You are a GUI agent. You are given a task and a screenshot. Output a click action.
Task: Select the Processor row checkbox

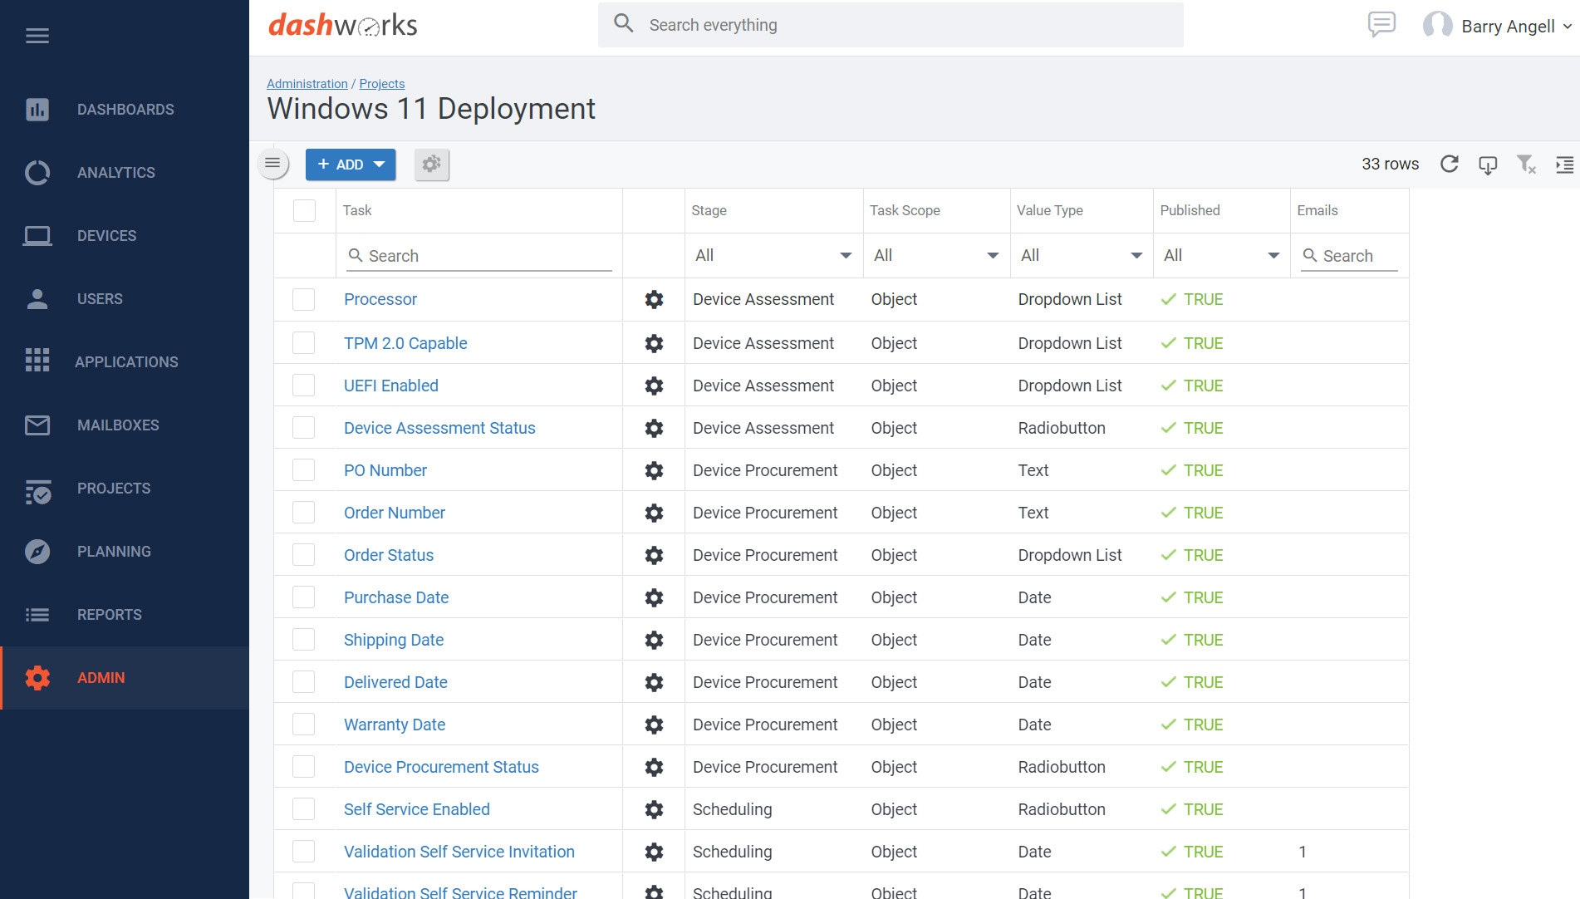pyautogui.click(x=304, y=300)
